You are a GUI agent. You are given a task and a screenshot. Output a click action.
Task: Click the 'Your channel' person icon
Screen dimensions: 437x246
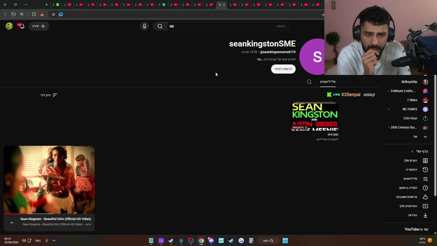pyautogui.click(x=425, y=161)
